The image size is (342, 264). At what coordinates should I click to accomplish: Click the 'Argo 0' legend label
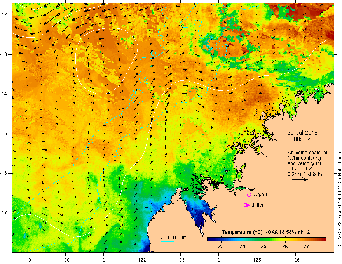tap(261, 195)
